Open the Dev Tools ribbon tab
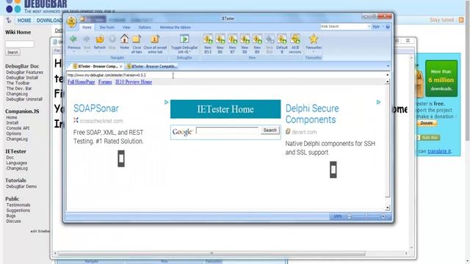470x264 pixels. (106, 27)
